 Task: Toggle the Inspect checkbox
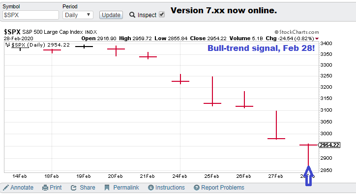(x=162, y=15)
